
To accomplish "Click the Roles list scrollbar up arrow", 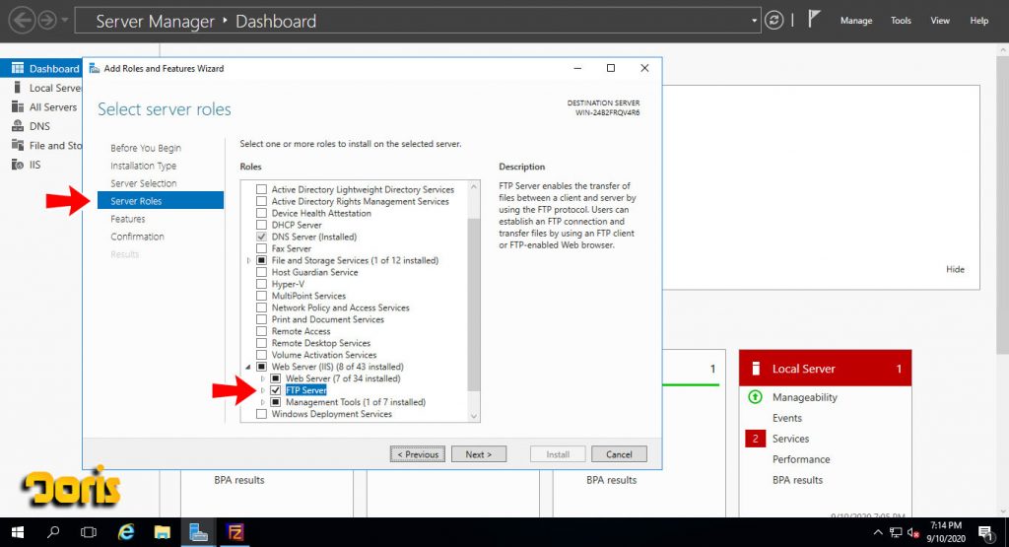I will 474,186.
